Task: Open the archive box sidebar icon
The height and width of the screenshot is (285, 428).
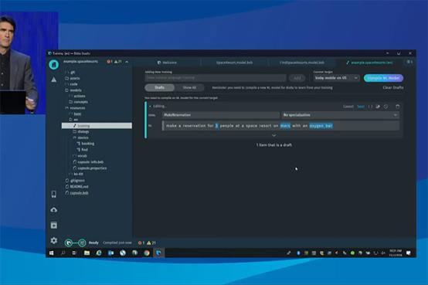Action: (54, 226)
